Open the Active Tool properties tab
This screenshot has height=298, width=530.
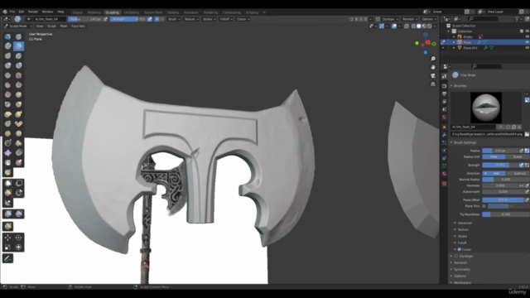pos(444,77)
